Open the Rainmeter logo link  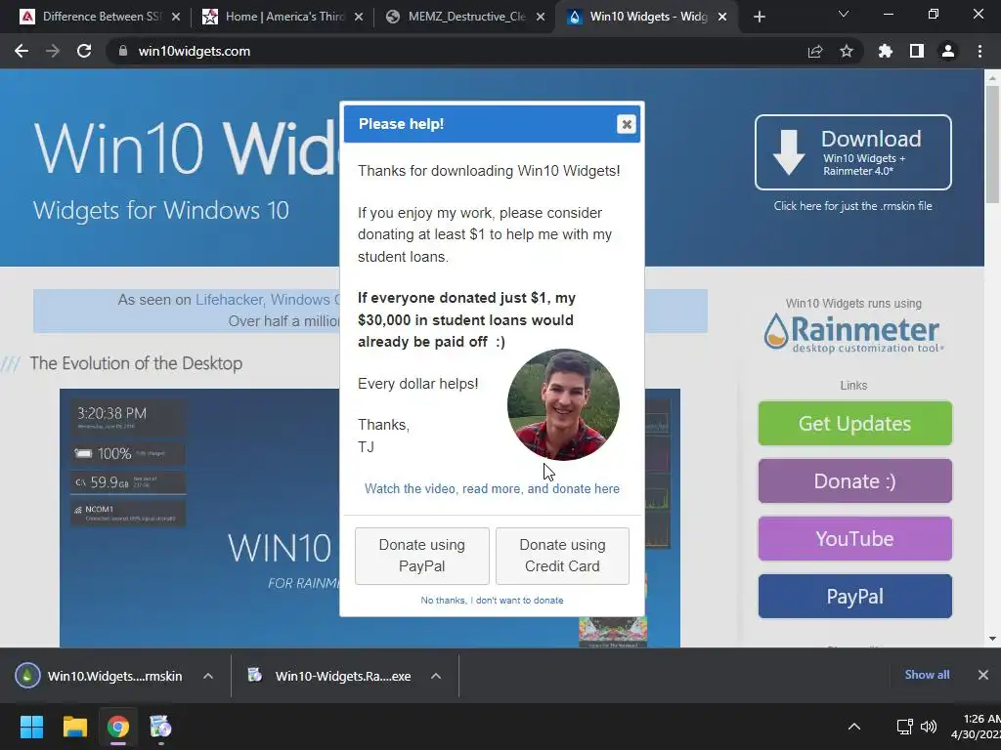(x=852, y=332)
